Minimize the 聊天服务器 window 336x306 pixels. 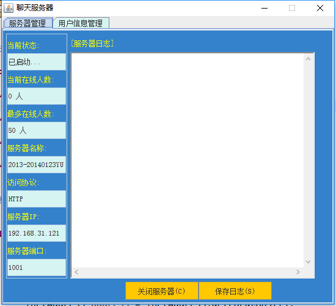(x=265, y=8)
